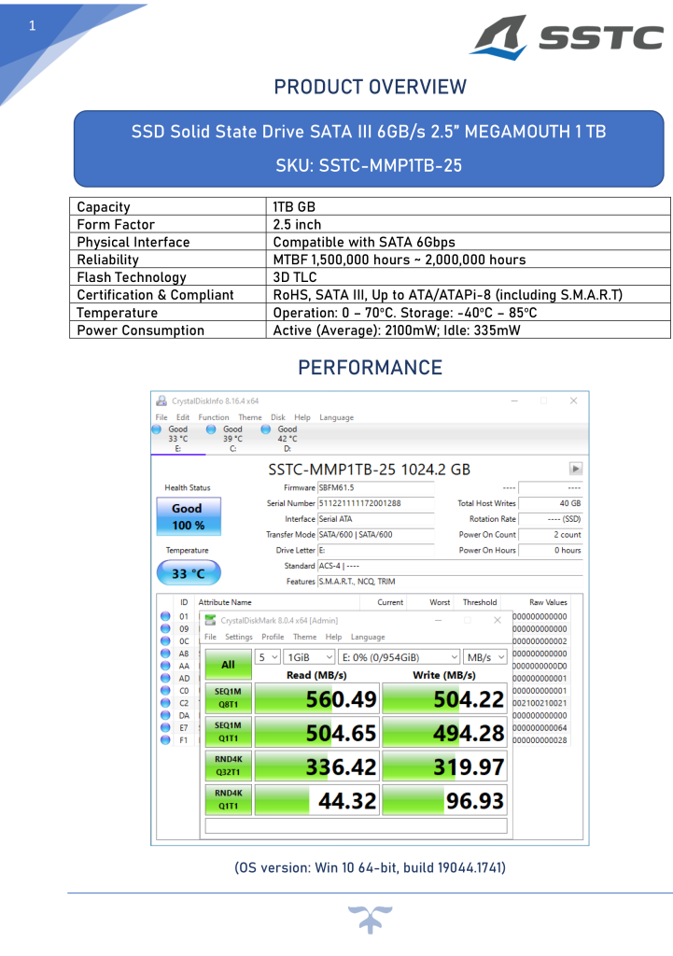This screenshot has height=956, width=673.
Task: Click the status circle for attribute 09
Action: 165,628
